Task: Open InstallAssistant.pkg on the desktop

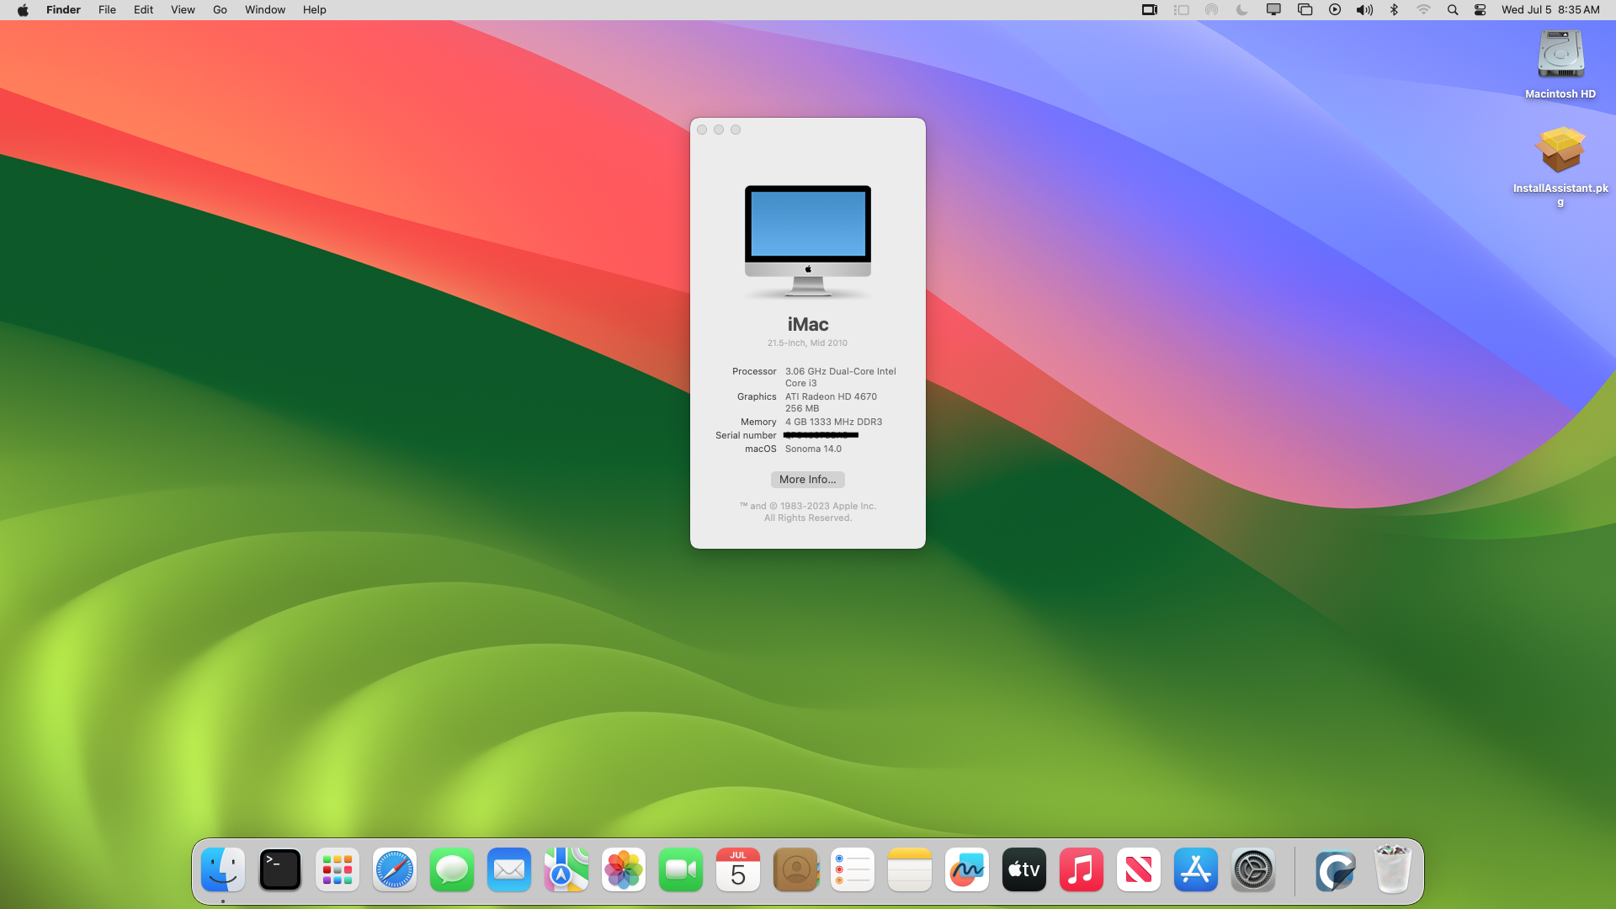Action: click(x=1560, y=151)
